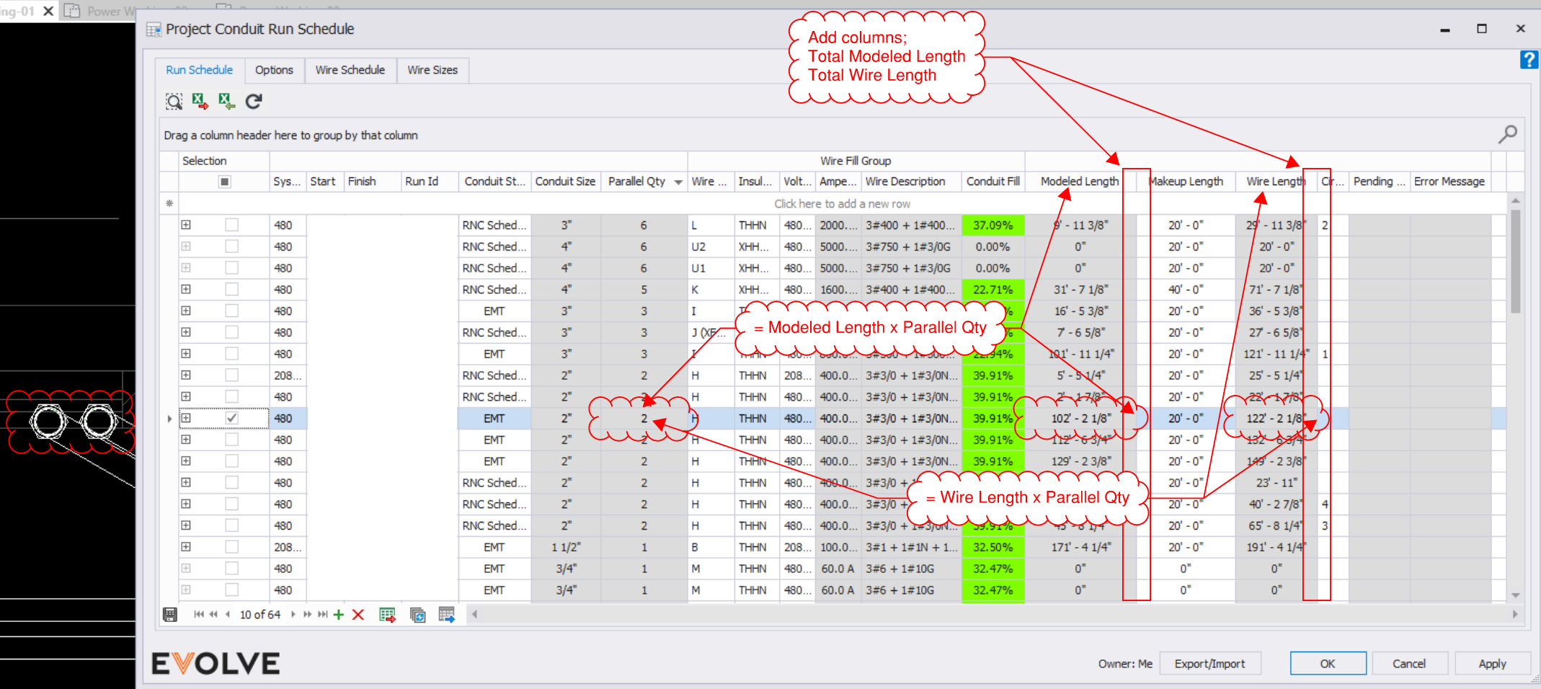The image size is (1541, 689).
Task: Check the checkbox on the first 480 row
Action: [x=231, y=224]
